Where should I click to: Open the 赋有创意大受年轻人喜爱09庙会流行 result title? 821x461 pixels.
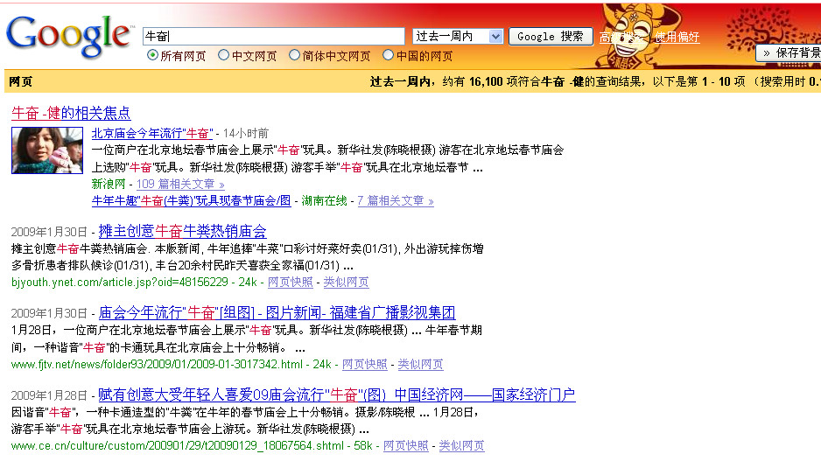[337, 395]
